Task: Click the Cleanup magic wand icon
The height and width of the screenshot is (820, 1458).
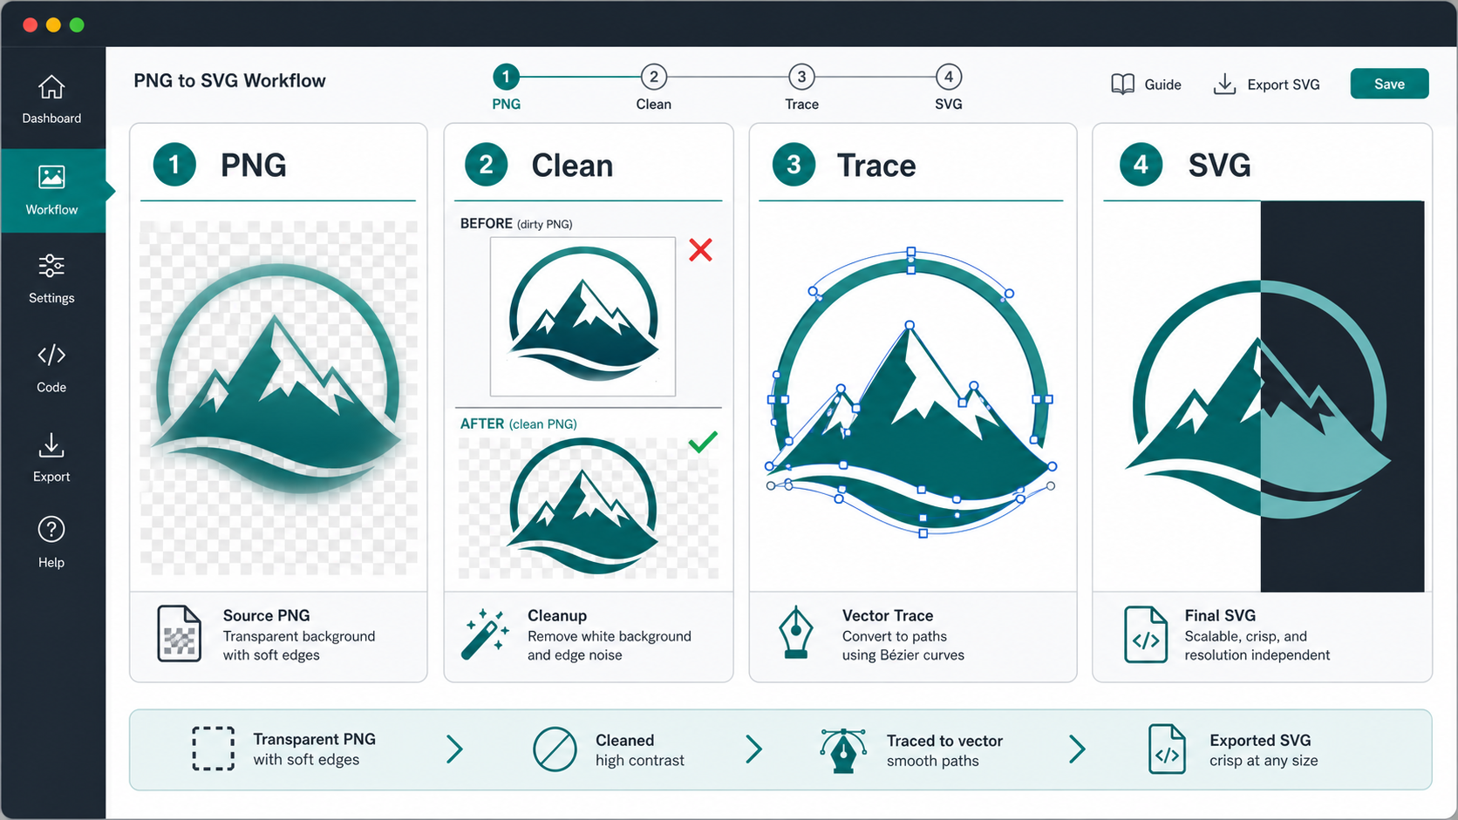Action: [486, 634]
